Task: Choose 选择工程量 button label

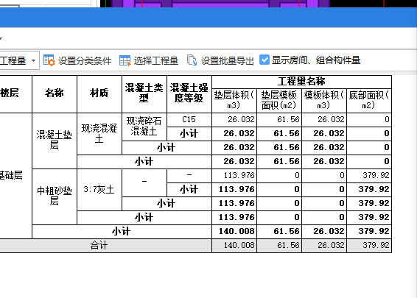Action: click(x=156, y=61)
